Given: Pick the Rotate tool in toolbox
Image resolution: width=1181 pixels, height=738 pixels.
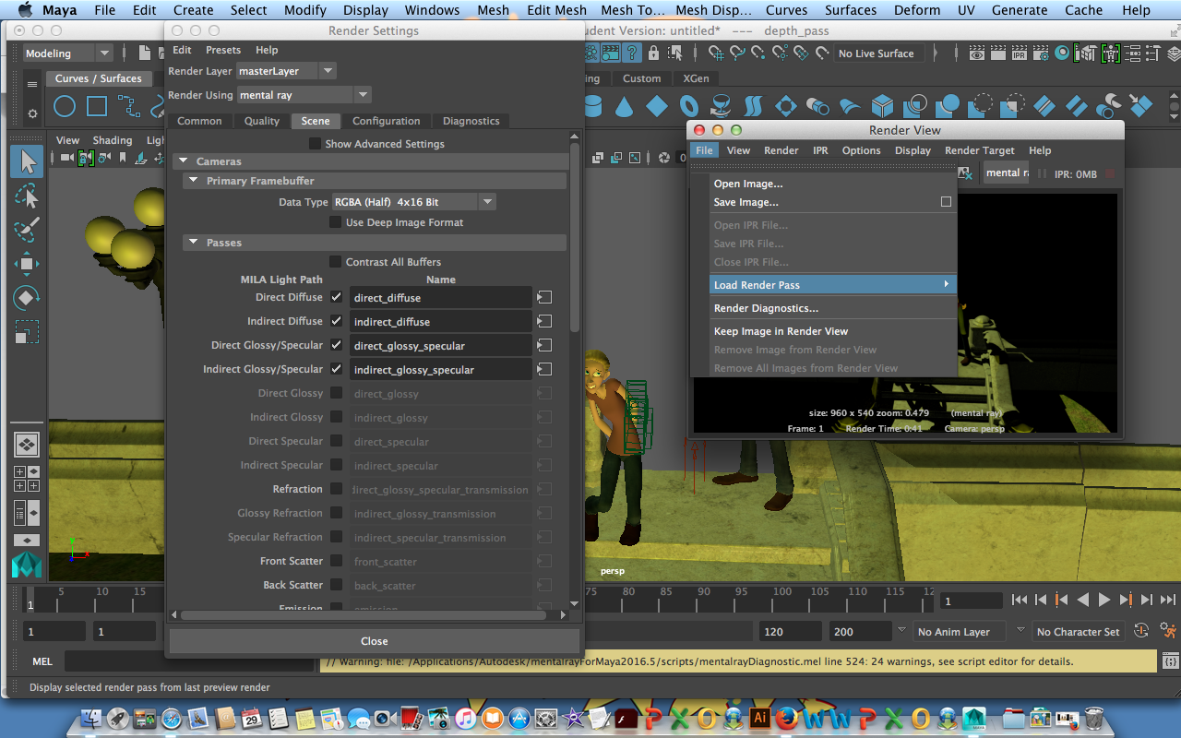Looking at the screenshot, I should coord(27,297).
